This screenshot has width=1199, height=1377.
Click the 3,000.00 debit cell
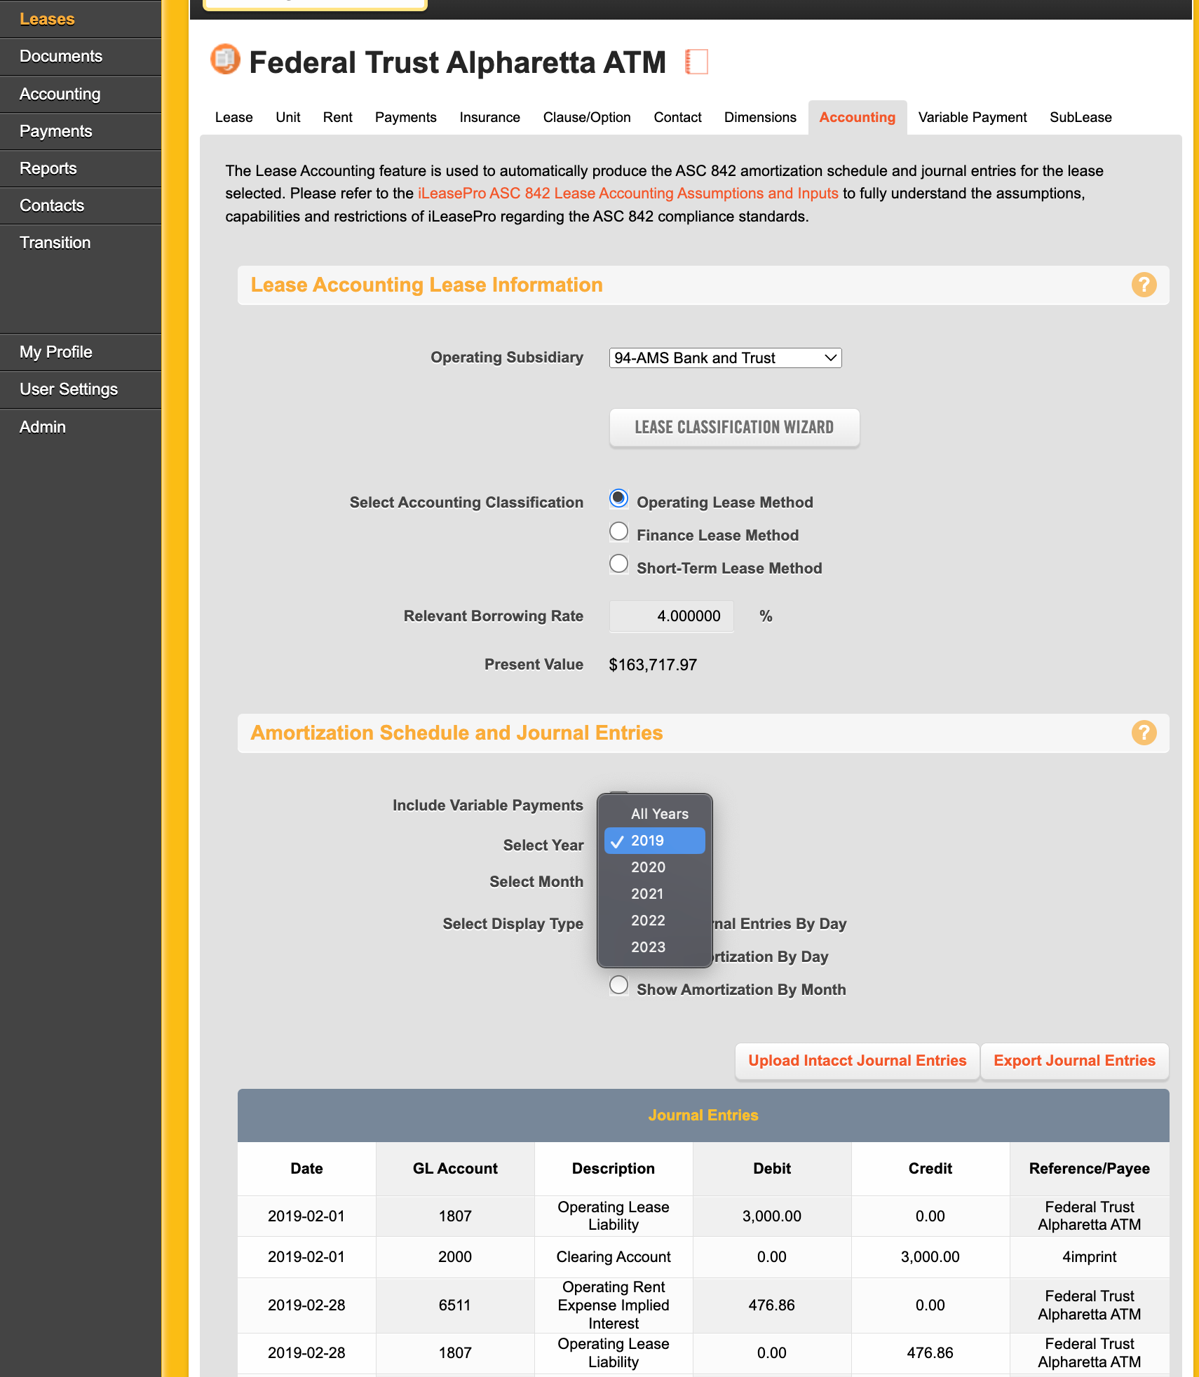tap(772, 1216)
